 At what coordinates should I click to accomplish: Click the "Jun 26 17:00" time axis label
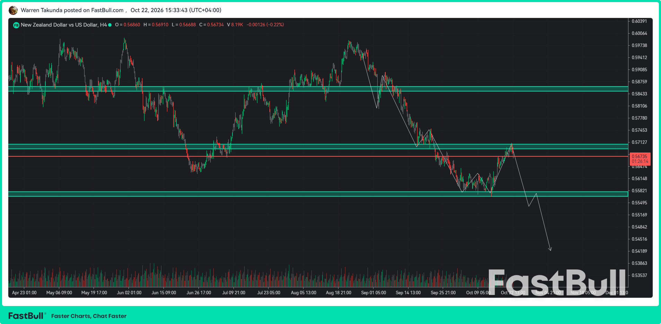(199, 293)
